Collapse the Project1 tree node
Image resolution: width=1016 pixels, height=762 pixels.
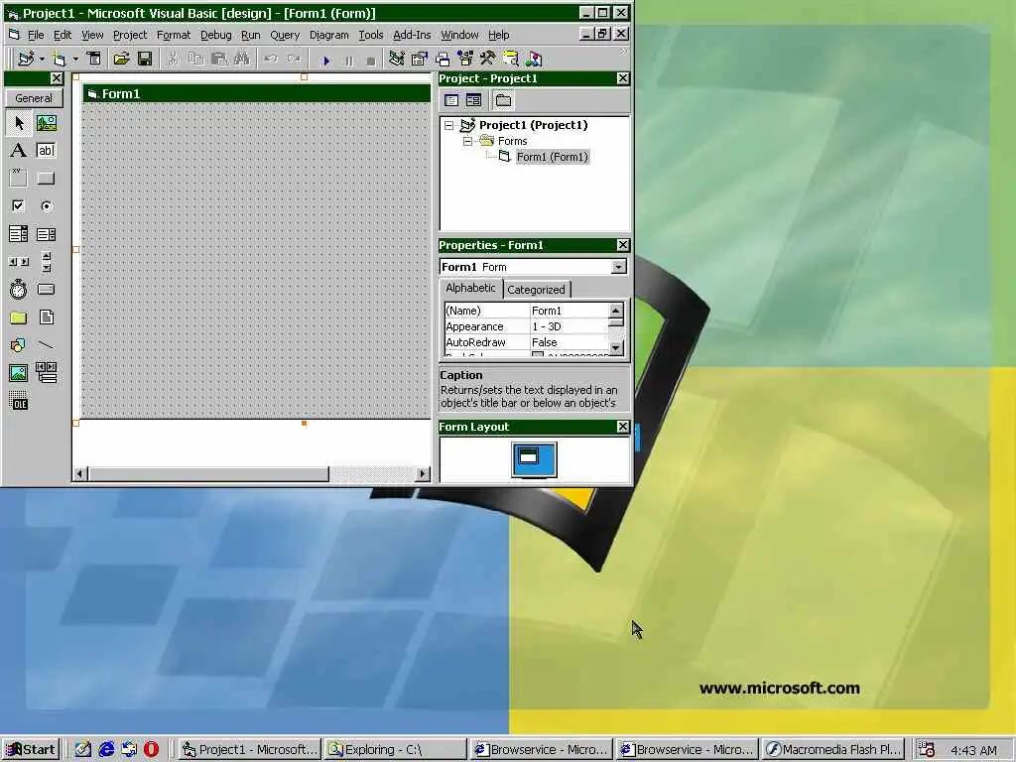[449, 125]
